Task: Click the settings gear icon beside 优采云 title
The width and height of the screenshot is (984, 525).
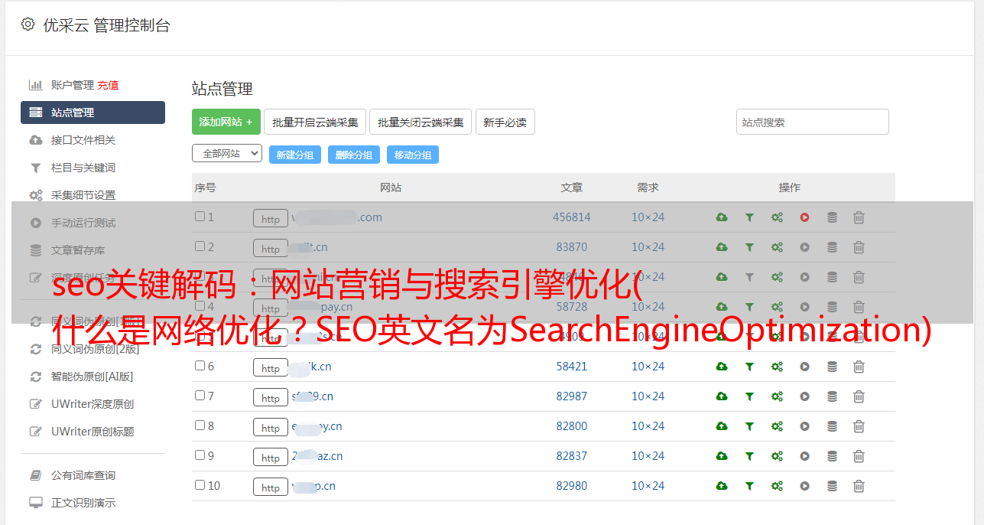Action: 28,24
